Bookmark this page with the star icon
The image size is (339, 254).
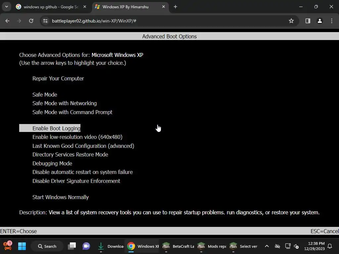pos(291,21)
